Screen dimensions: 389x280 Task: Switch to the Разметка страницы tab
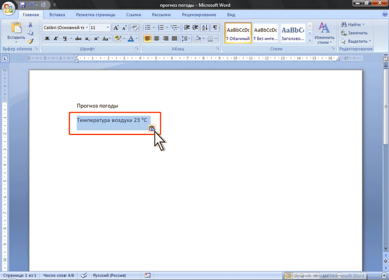[x=96, y=15]
